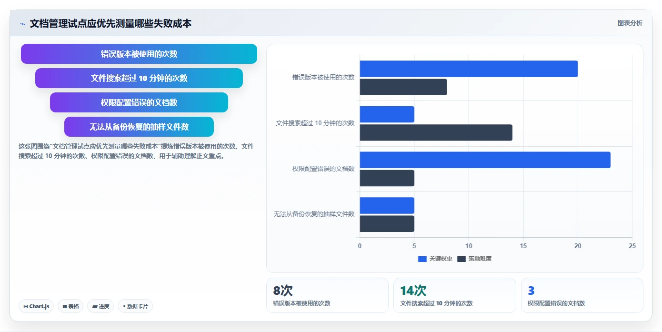This screenshot has width=662, height=332.
Task: Toggle the 落地难度 legend item
Action: [x=474, y=259]
